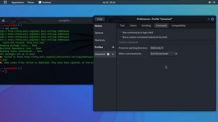
Task: Open the activities grid icon in top bar
Action: 5,2
